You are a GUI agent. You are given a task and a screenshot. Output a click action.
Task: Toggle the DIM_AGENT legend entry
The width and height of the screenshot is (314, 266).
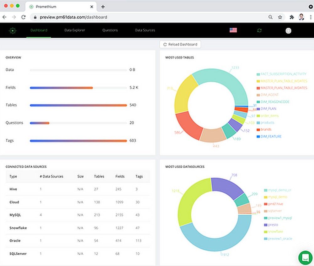pos(268,95)
